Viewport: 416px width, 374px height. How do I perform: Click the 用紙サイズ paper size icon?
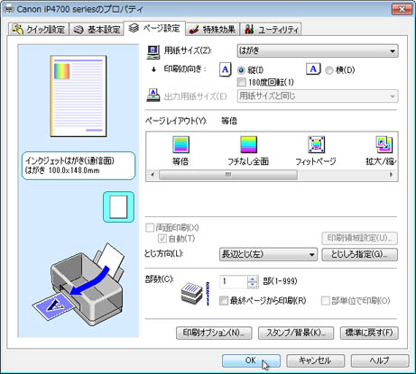coord(153,52)
